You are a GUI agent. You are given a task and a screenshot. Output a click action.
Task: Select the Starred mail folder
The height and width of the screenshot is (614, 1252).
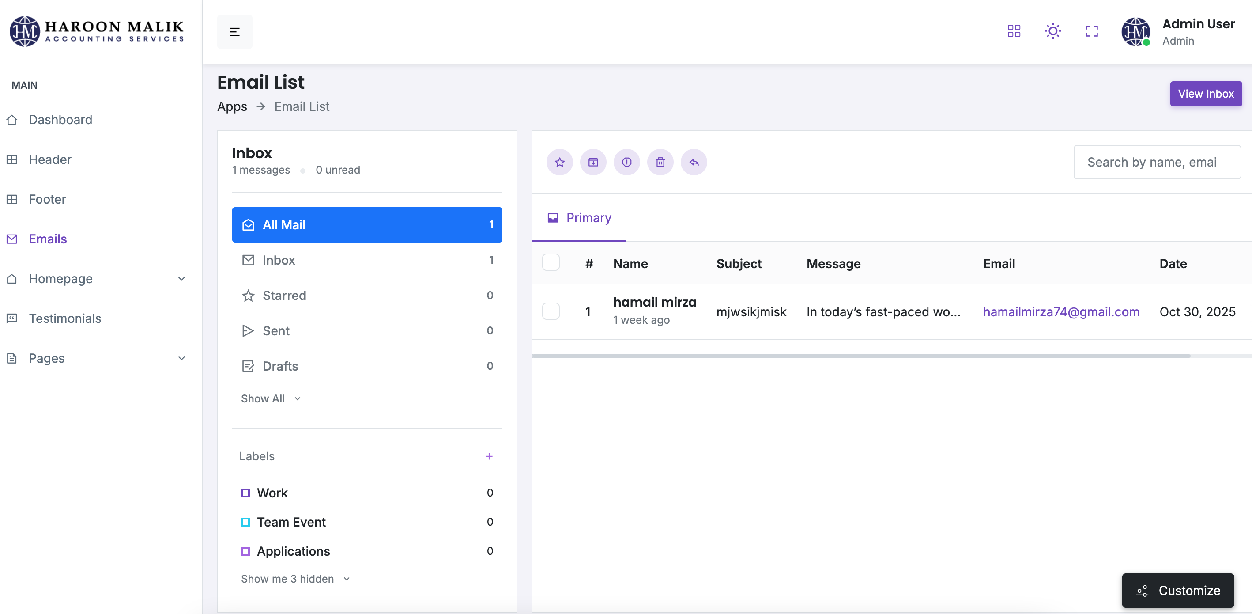coord(284,296)
